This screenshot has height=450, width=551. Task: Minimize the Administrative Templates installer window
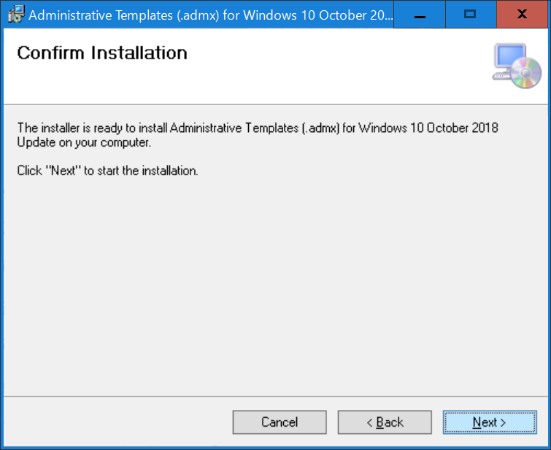click(420, 15)
